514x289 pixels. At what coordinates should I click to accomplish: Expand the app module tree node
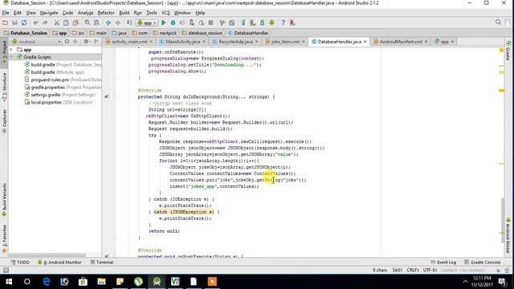pos(11,50)
